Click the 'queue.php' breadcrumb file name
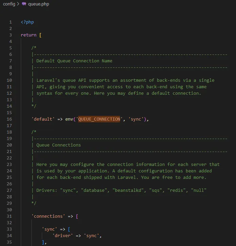 [x=38, y=4]
